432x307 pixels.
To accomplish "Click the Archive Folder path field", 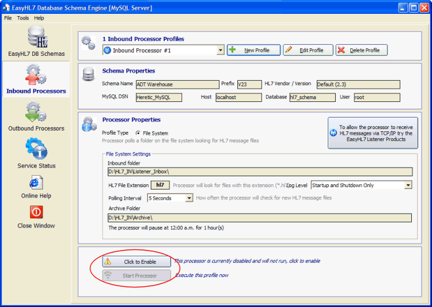I will click(x=260, y=218).
